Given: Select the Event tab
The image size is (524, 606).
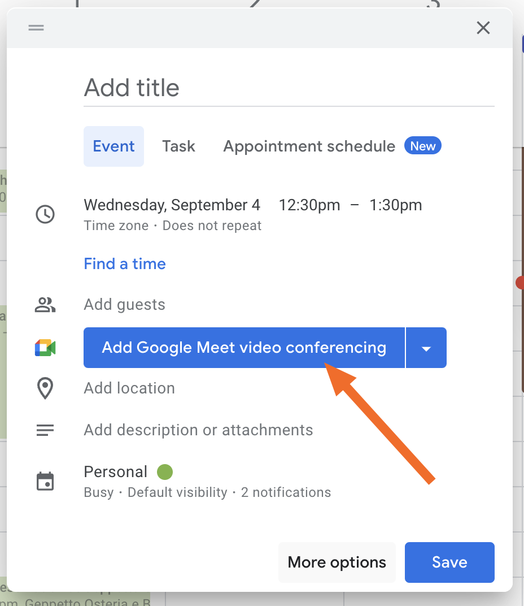Looking at the screenshot, I should pyautogui.click(x=113, y=146).
